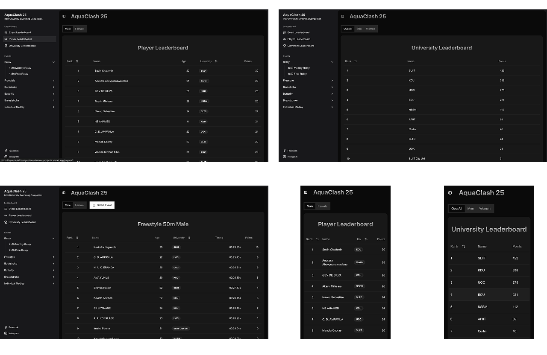Viewport: 547px width, 355px height.
Task: Collapse Relay group in desktop Player Leaderboard sidebar
Action: click(x=29, y=62)
